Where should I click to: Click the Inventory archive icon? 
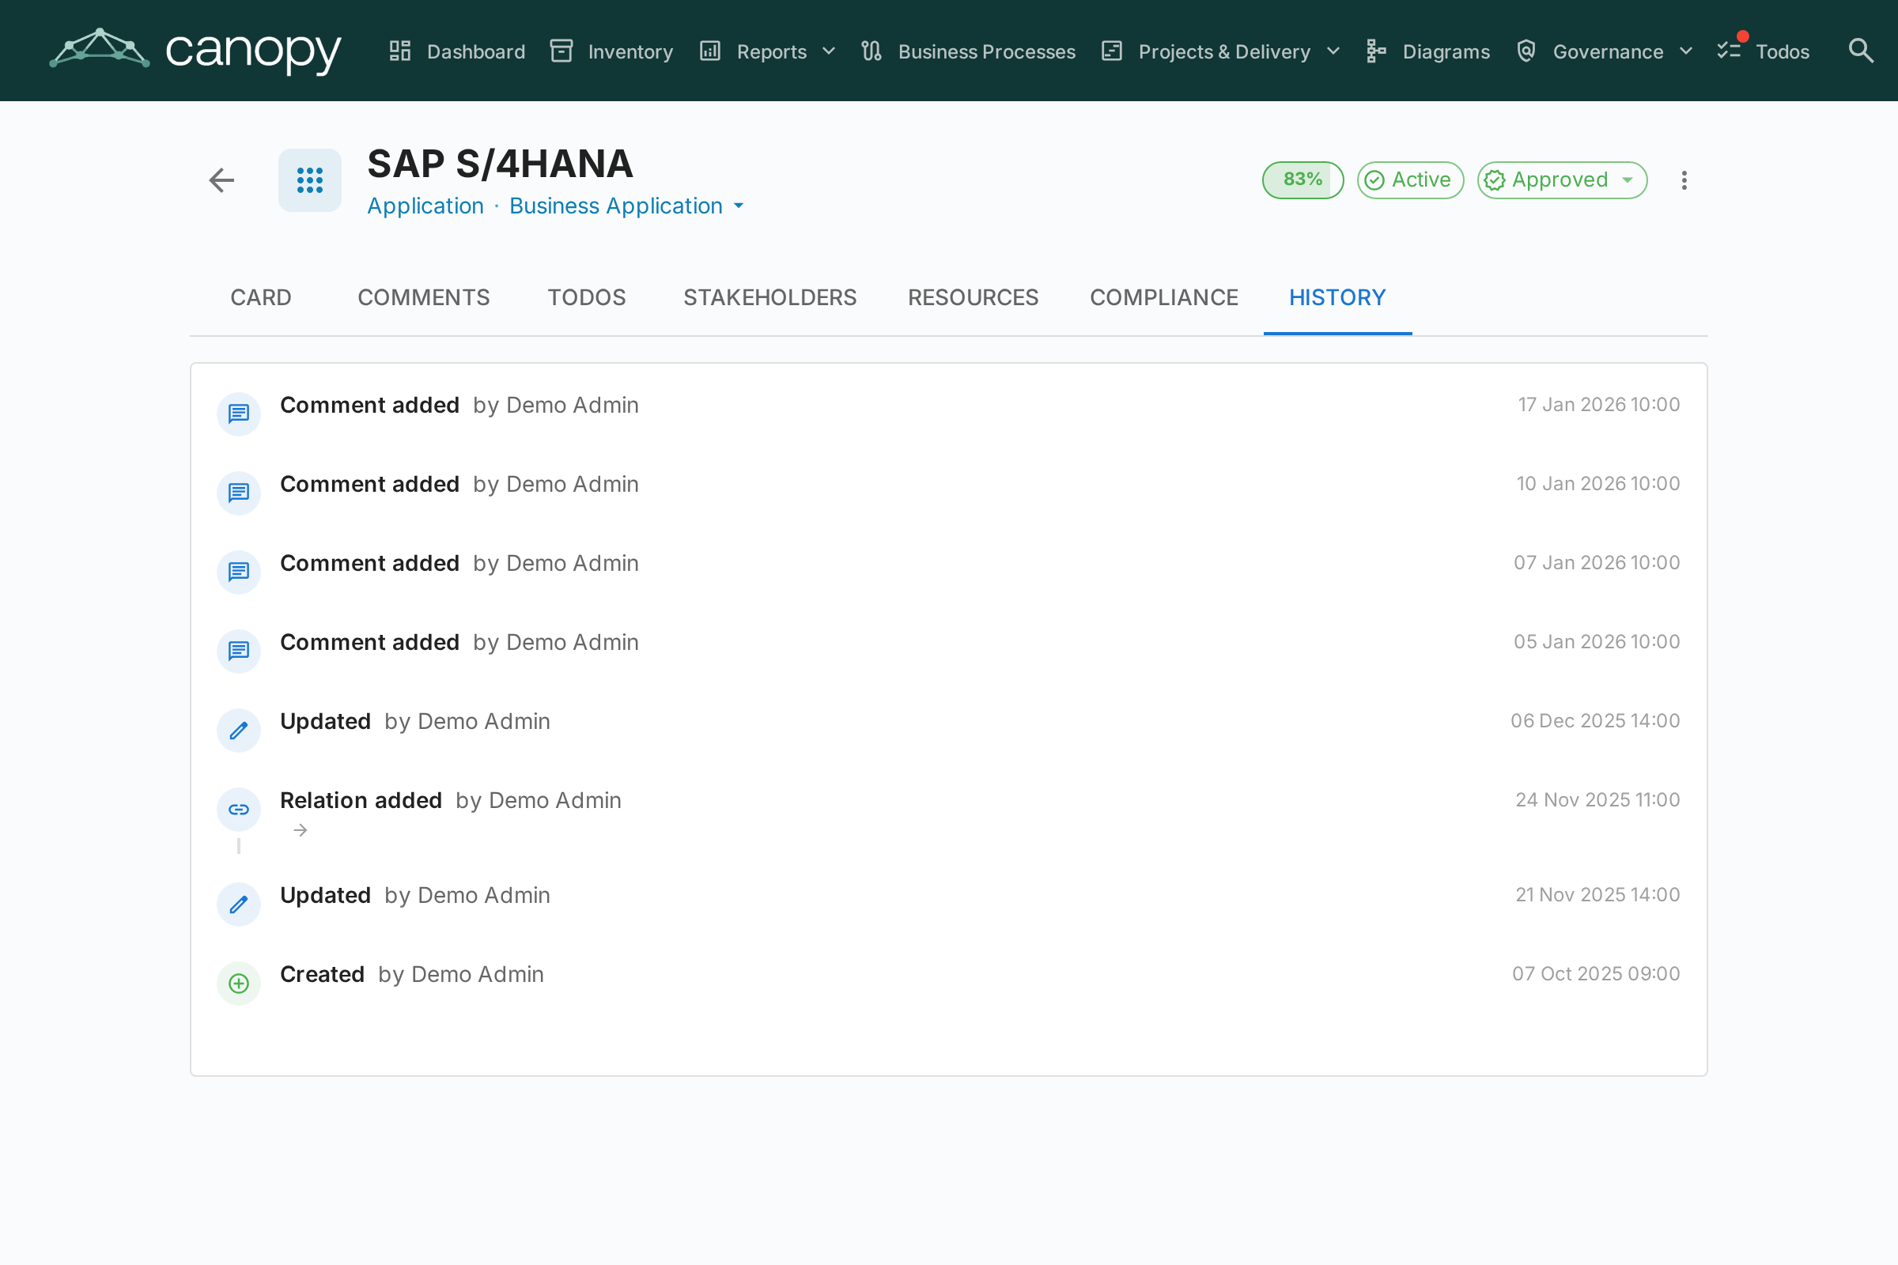(561, 51)
